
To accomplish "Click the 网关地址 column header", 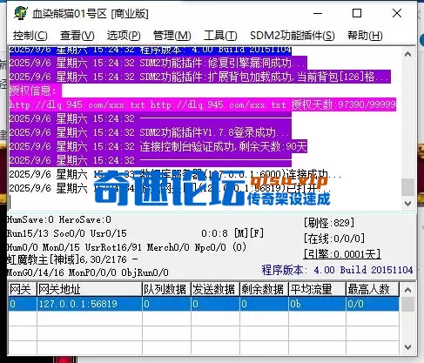I will pyautogui.click(x=90, y=289).
